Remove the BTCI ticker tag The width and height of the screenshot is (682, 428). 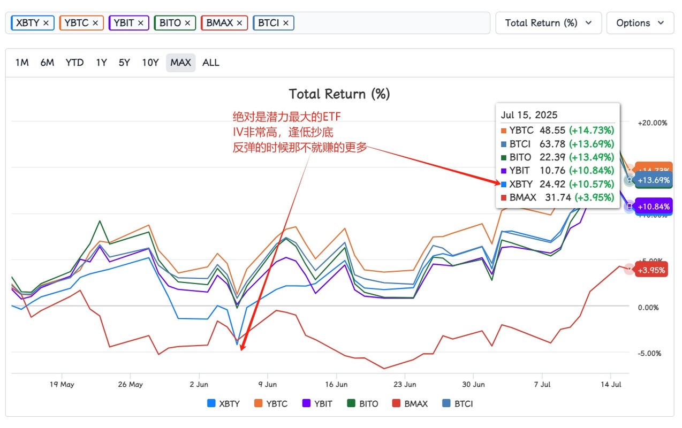(286, 23)
